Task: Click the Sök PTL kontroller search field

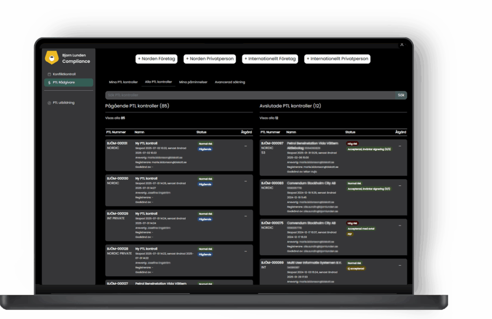Action: 250,95
